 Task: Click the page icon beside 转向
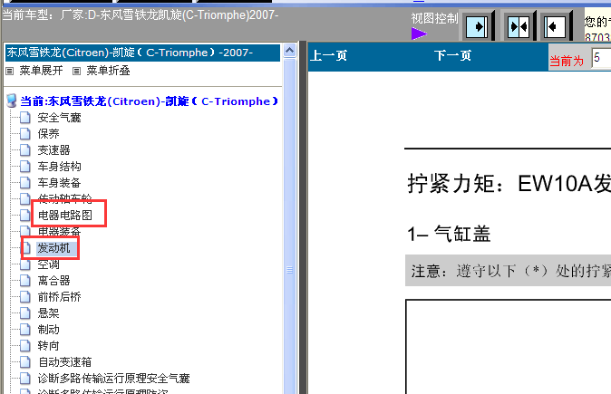[x=25, y=346]
